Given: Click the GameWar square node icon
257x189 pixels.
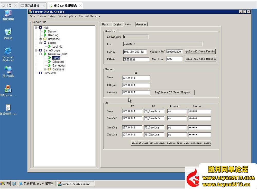Looking at the screenshot, I should tap(40, 73).
